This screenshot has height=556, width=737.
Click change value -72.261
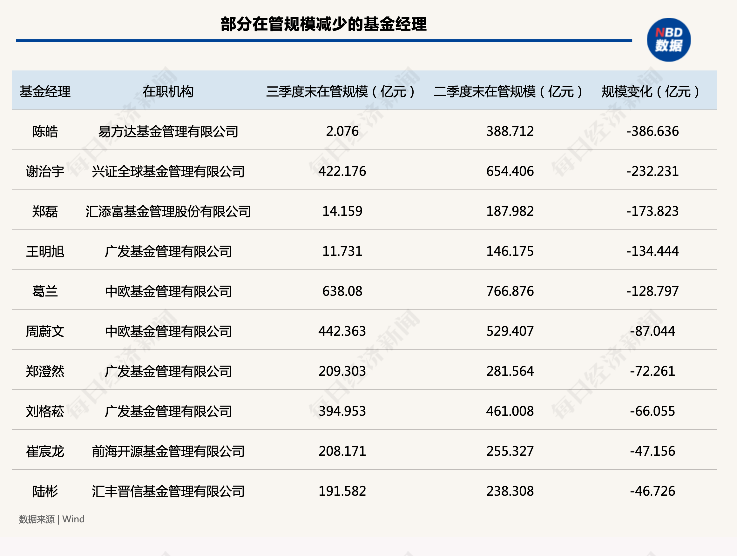[652, 371]
